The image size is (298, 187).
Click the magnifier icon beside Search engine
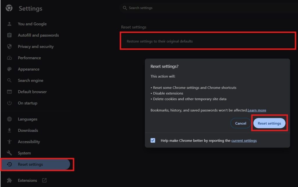click(x=9, y=80)
